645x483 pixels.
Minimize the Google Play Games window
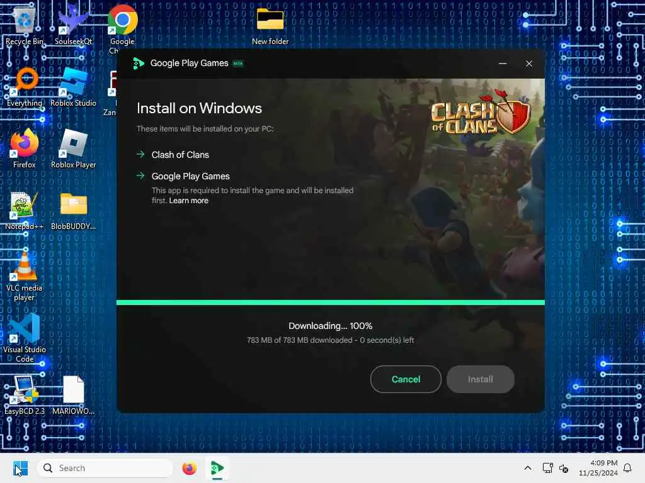click(502, 64)
